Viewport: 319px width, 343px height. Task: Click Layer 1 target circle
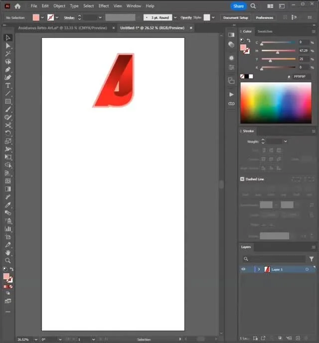click(307, 269)
